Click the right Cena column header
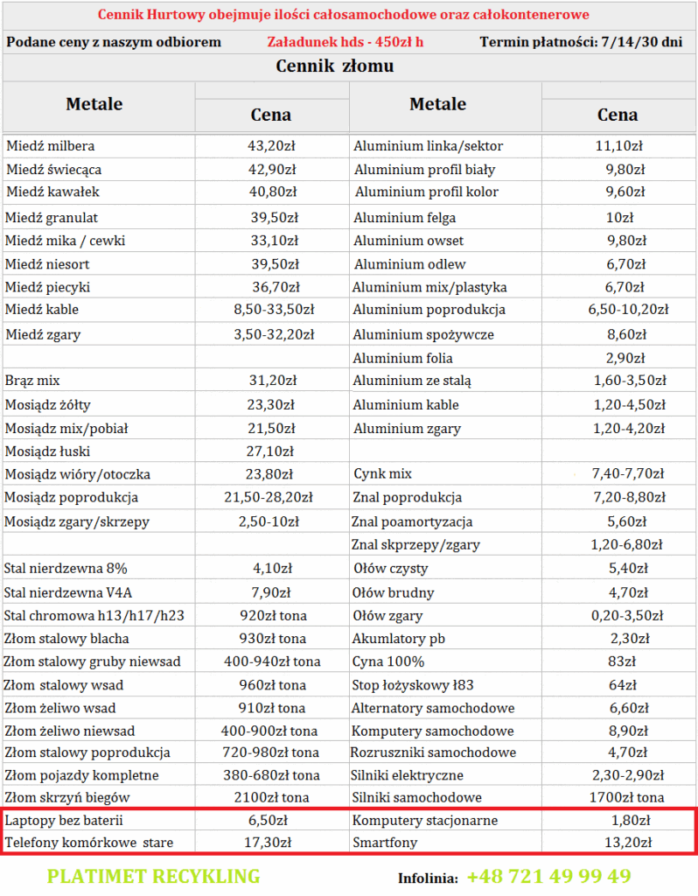Viewport: 698px width, 896px height. 618,115
